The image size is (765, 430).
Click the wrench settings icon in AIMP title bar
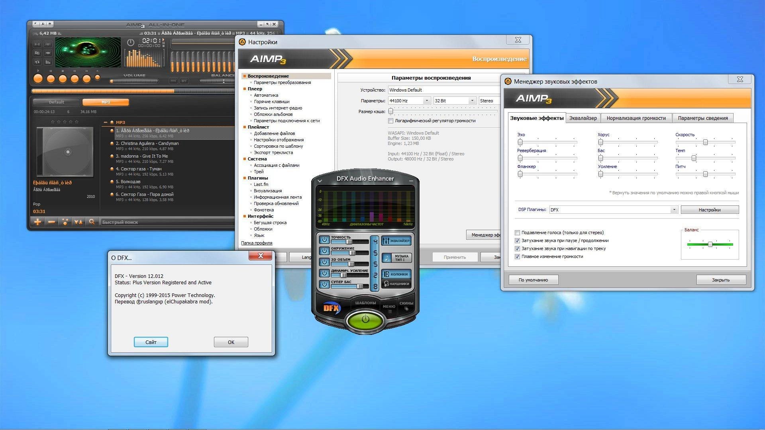pos(43,24)
